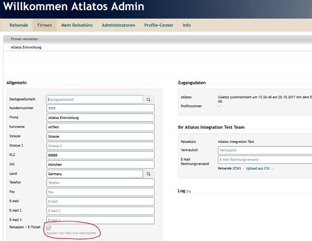Toggle the Reiseplan / E-Ticket checkbox

[x=49, y=228]
